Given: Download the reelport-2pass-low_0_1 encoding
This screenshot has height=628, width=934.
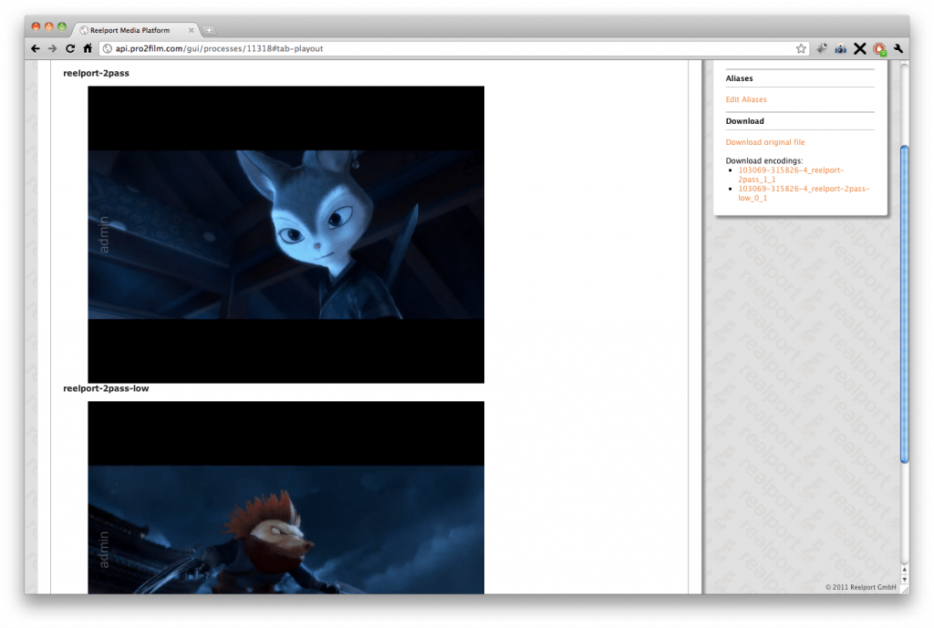Looking at the screenshot, I should [x=804, y=193].
